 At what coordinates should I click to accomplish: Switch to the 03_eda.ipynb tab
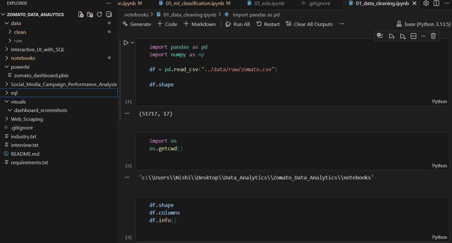pos(269,3)
